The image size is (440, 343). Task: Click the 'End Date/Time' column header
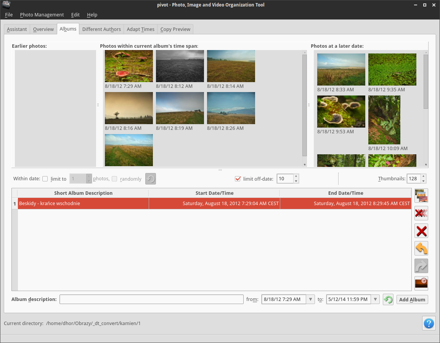[345, 193]
